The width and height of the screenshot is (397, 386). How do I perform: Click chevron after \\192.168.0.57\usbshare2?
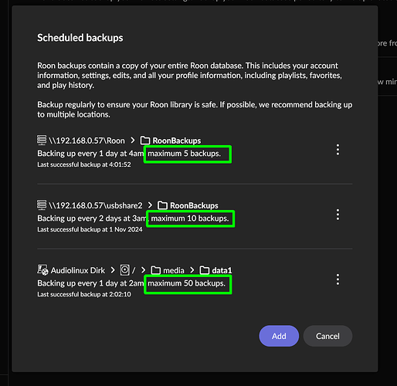click(150, 205)
